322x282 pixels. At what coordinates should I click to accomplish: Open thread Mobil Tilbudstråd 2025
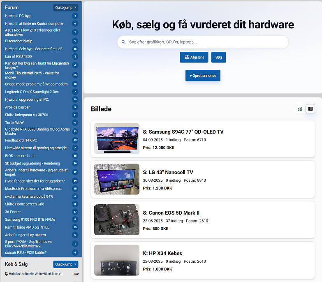[x=32, y=75]
